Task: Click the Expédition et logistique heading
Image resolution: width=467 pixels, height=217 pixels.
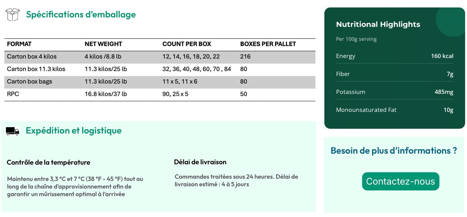Action: (74, 130)
